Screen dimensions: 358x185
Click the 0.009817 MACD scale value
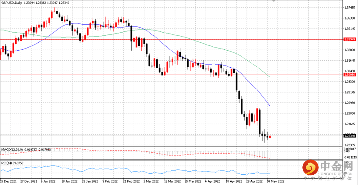350,149
